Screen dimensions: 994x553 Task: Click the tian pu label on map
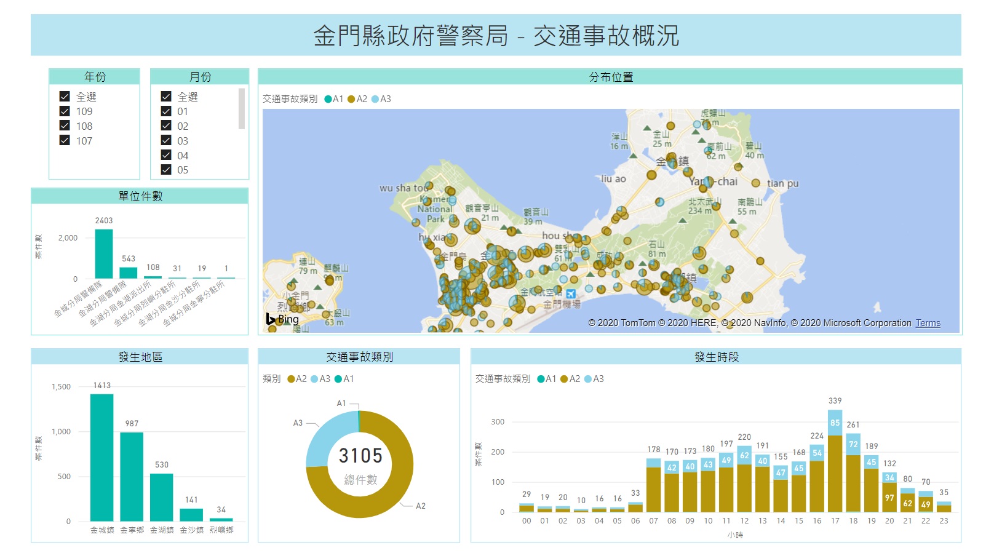coord(782,183)
